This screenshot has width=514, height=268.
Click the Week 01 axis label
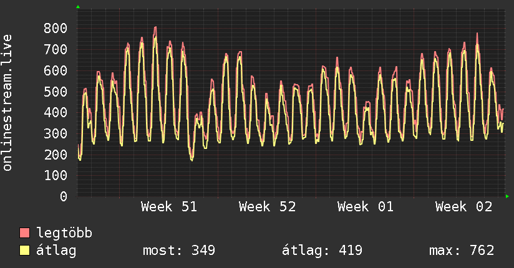366,207
